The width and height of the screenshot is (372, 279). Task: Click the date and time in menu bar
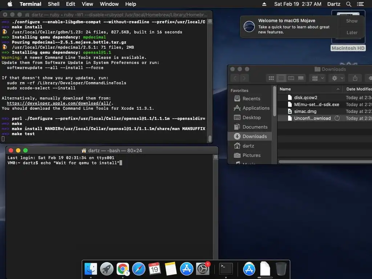coord(298,4)
